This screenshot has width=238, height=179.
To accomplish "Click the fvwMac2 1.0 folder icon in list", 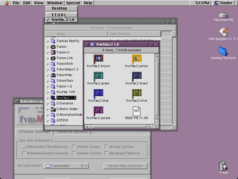I will point(53,98).
